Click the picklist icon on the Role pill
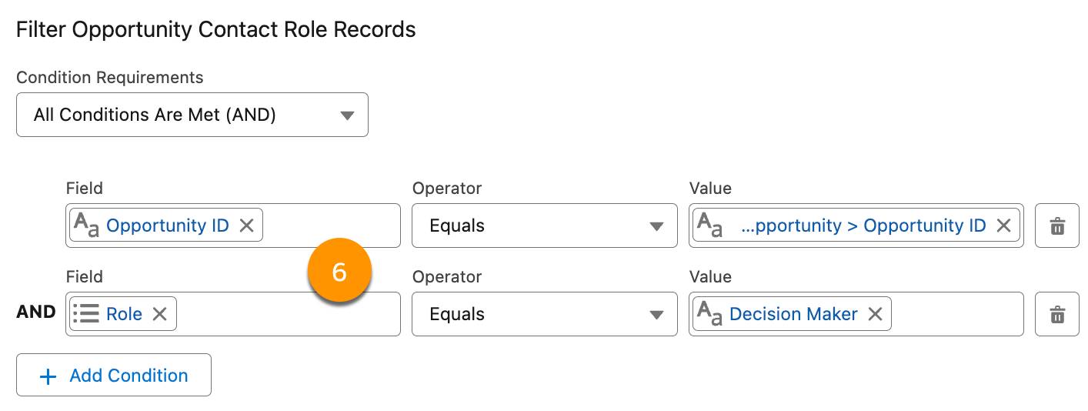 (x=86, y=314)
